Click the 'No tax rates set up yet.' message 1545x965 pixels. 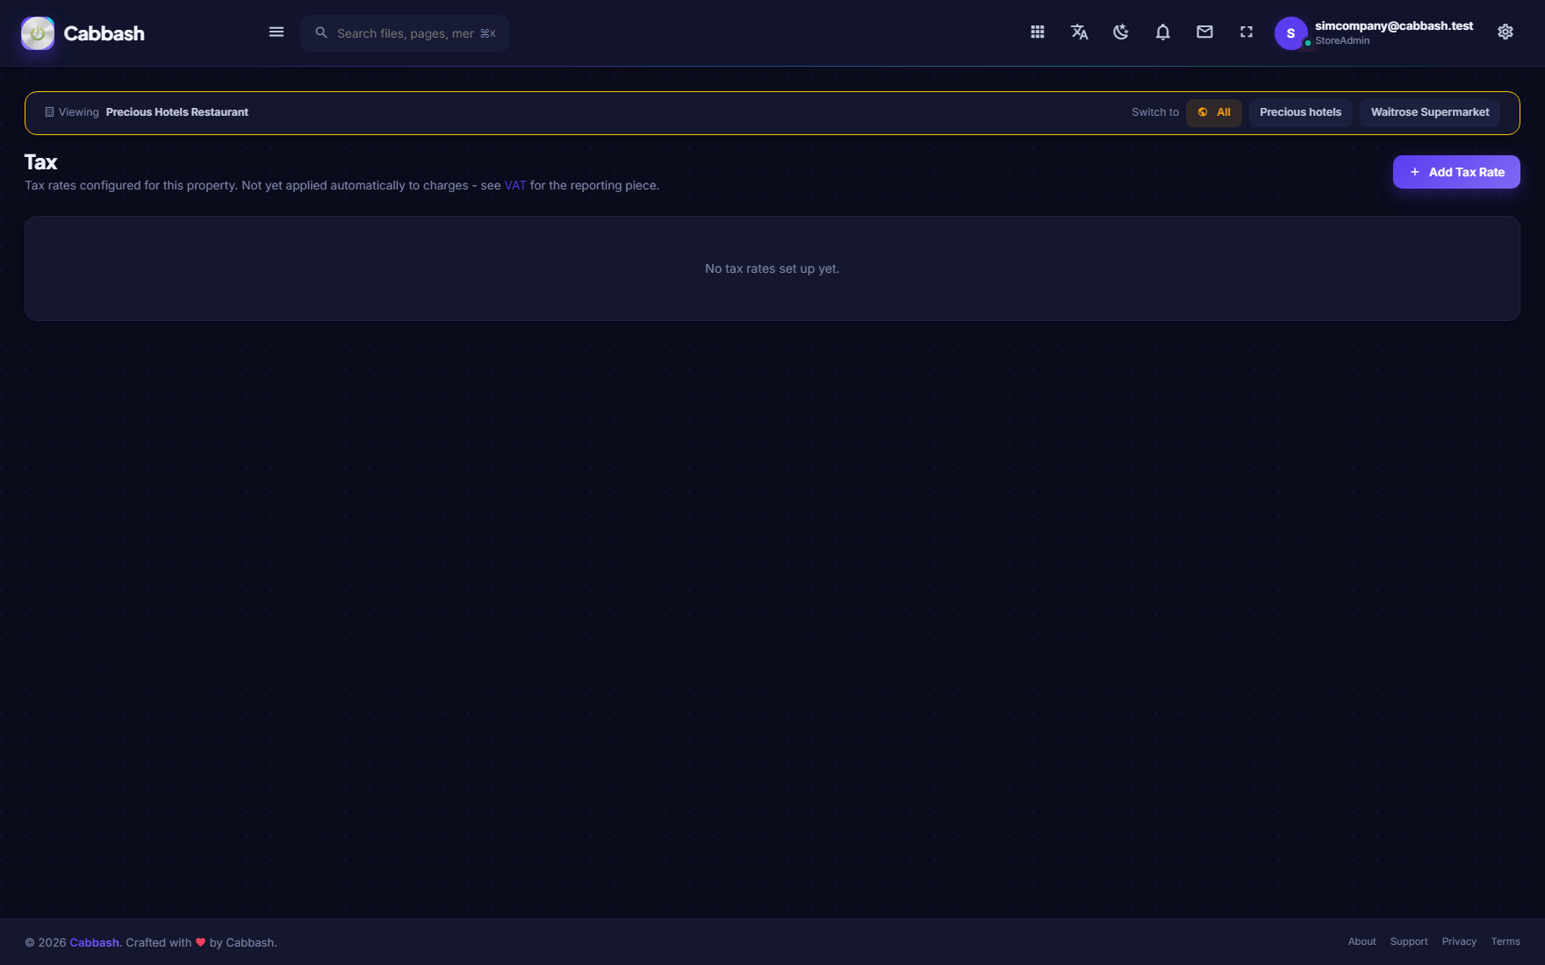(x=772, y=268)
